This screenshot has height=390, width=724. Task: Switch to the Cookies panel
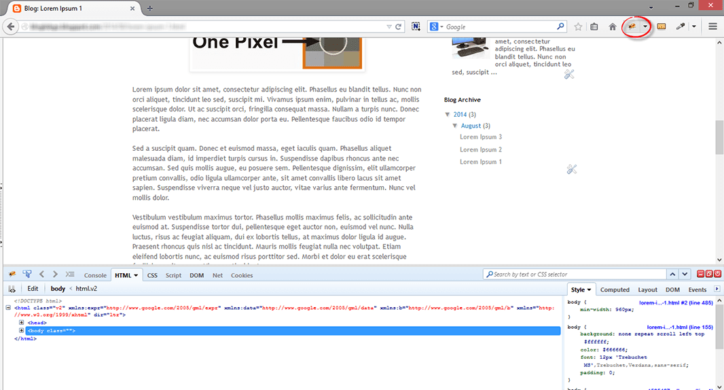[242, 275]
